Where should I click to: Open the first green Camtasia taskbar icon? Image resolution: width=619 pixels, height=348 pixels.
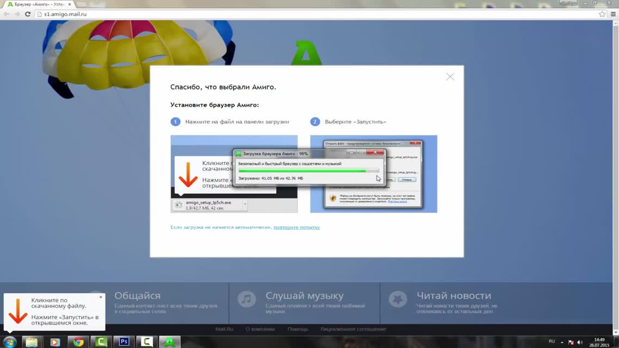click(x=101, y=342)
